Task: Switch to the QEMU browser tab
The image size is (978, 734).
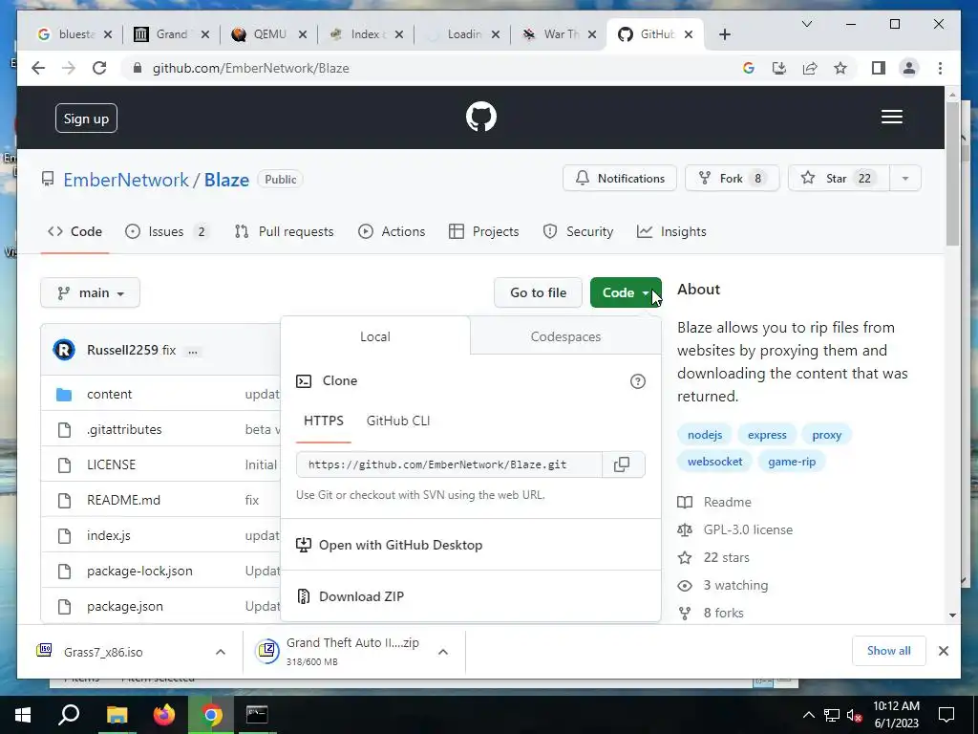Action: pyautogui.click(x=268, y=34)
